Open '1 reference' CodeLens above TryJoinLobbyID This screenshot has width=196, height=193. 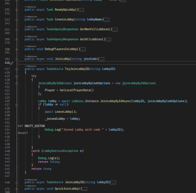tap(30, 66)
